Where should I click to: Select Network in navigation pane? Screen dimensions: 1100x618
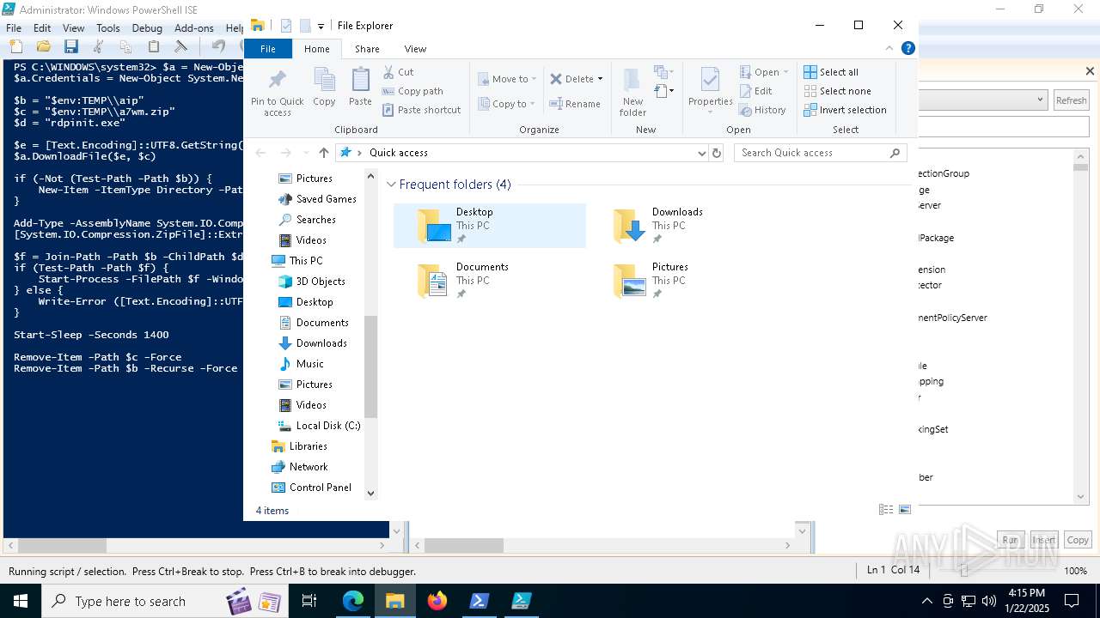click(x=309, y=467)
